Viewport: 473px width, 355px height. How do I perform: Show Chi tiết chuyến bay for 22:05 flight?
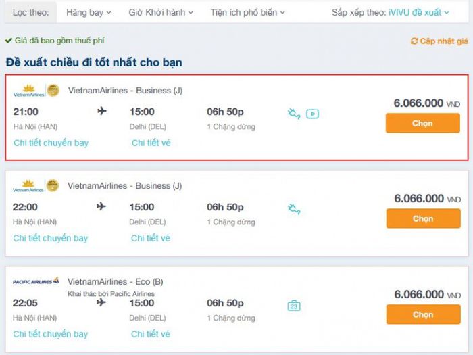[51, 334]
